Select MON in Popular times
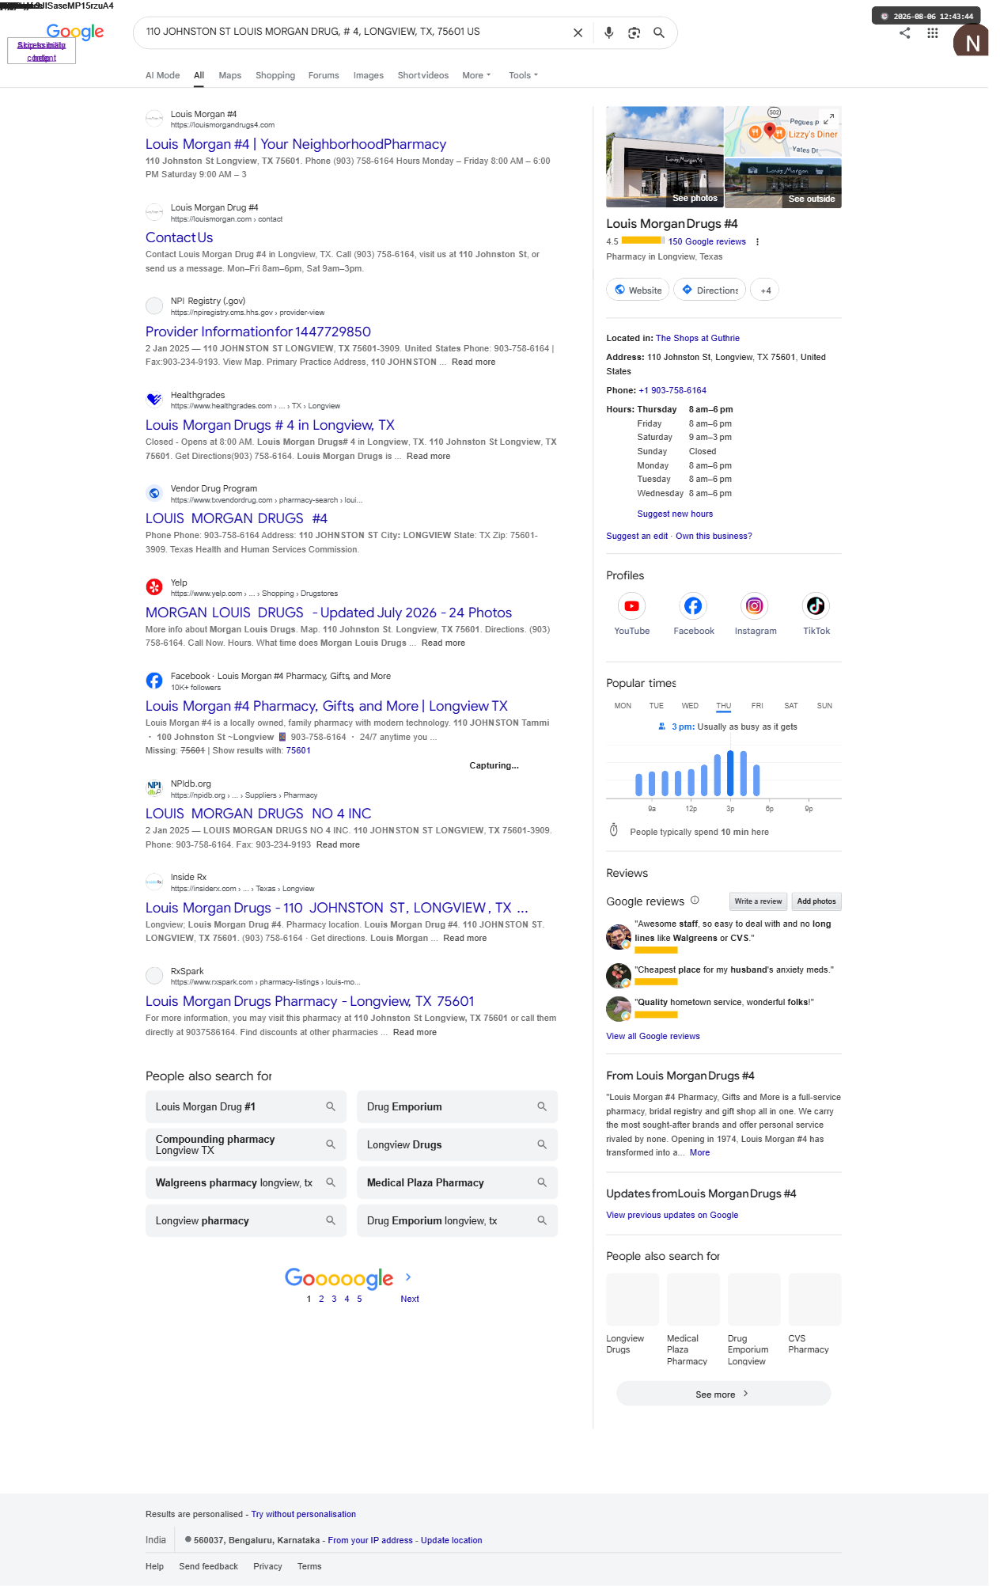The width and height of the screenshot is (1000, 1586). click(623, 706)
